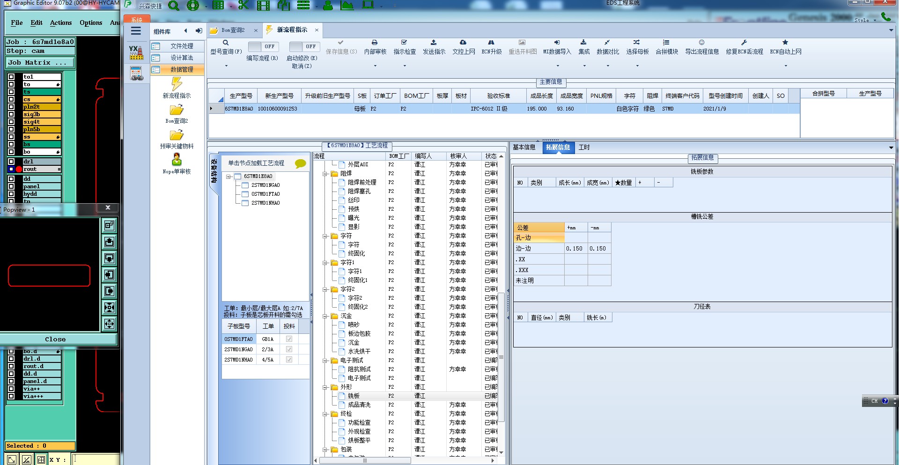Open the 新流程指示 lightning icon in sidebar
The height and width of the screenshot is (465, 899).
pyautogui.click(x=177, y=84)
